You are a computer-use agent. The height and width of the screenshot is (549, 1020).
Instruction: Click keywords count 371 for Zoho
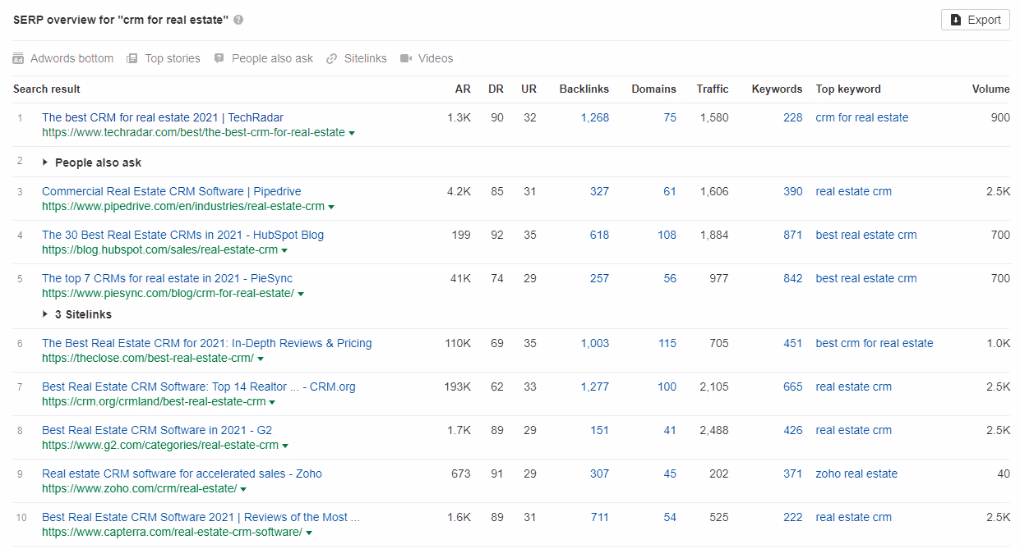coord(792,474)
